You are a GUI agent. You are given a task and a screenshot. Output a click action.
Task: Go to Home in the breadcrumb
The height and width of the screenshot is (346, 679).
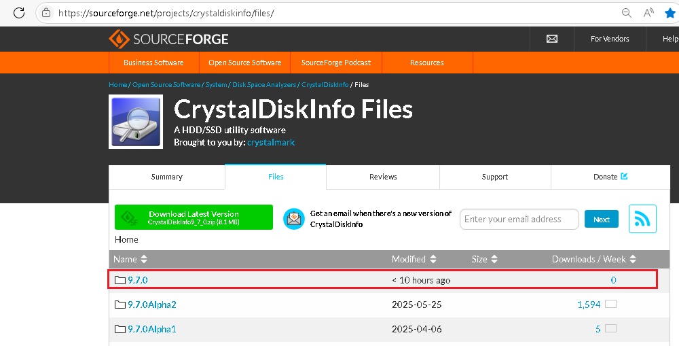pyautogui.click(x=117, y=84)
